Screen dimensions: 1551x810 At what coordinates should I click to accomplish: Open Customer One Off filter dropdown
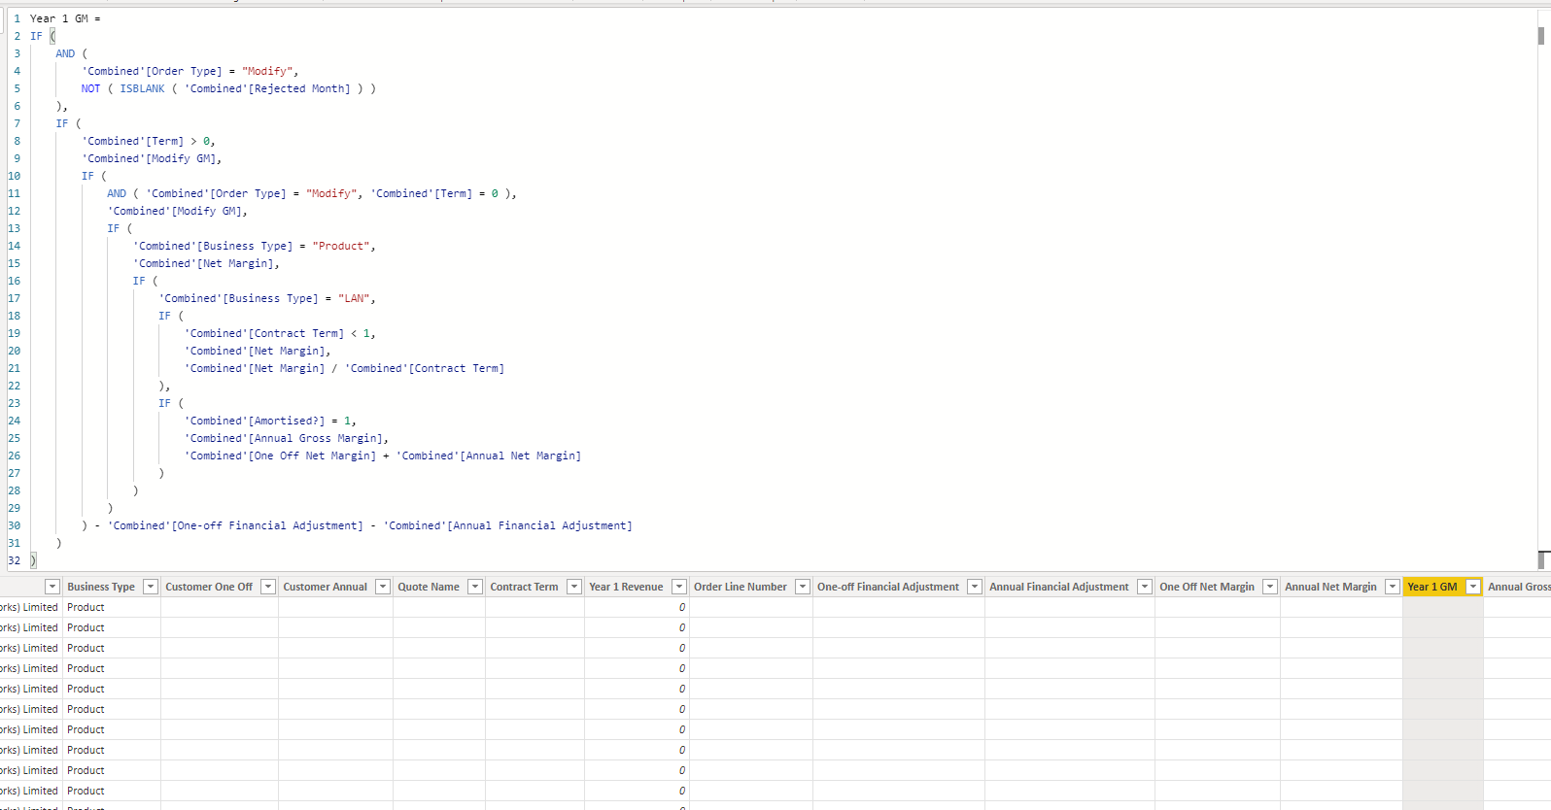point(268,587)
